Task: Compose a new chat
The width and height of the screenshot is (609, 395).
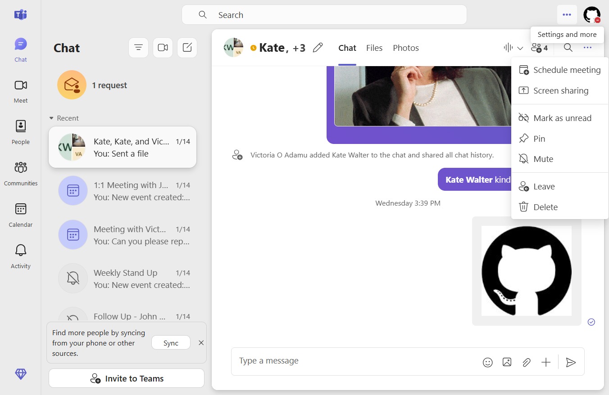Action: [187, 48]
